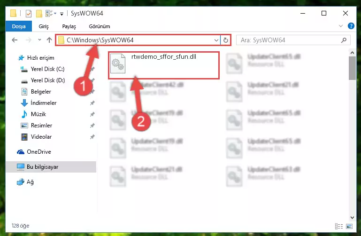Close the SysWOW64 window
The width and height of the screenshot is (361, 236).
point(346,13)
